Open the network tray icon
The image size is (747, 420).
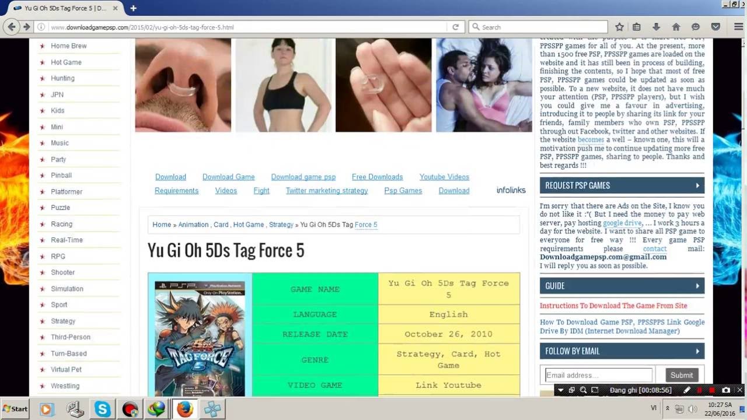[x=679, y=409]
